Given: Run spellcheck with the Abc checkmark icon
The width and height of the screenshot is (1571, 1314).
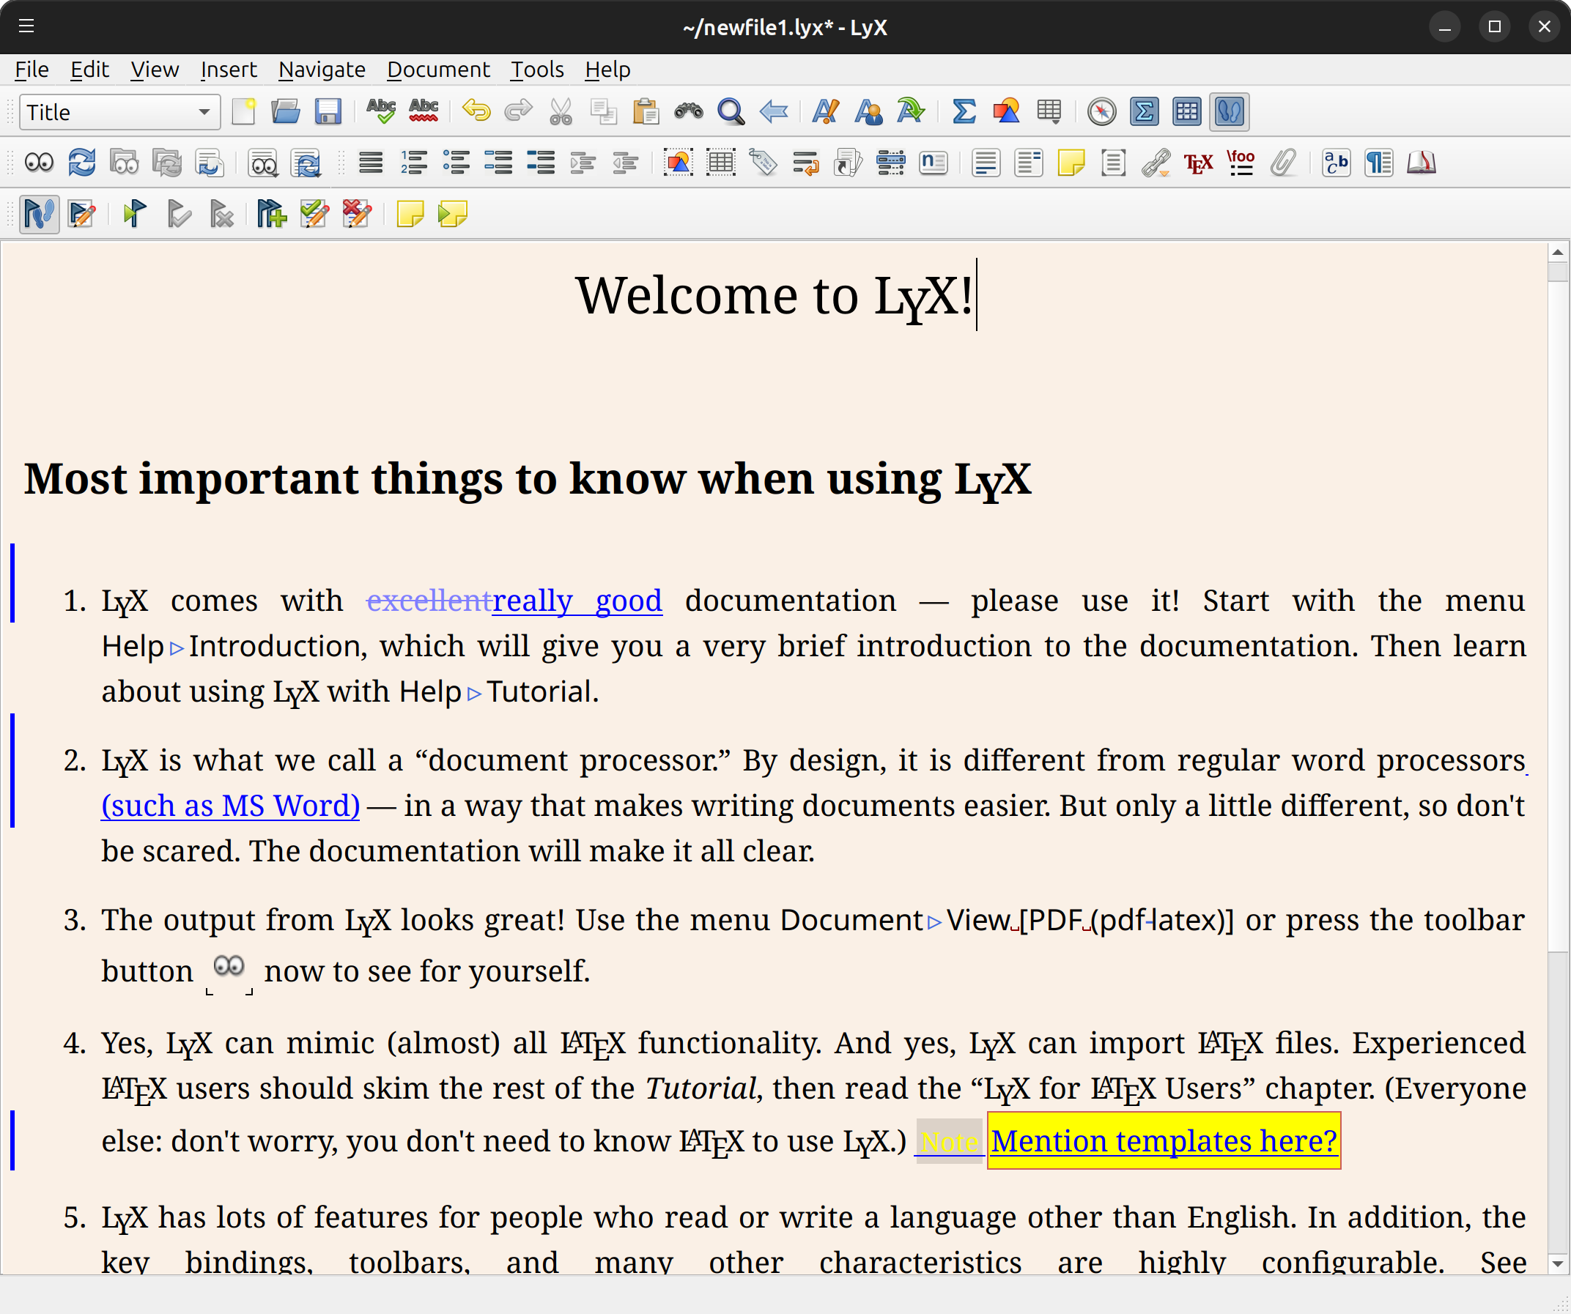Looking at the screenshot, I should pos(381,112).
